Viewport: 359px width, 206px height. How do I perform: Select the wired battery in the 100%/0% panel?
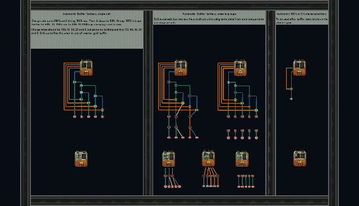[x=299, y=68]
